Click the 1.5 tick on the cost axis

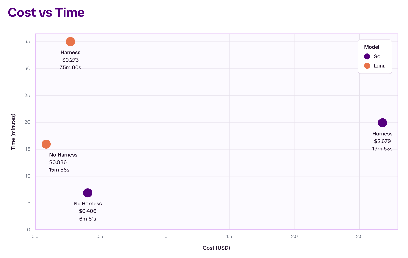tap(229, 236)
